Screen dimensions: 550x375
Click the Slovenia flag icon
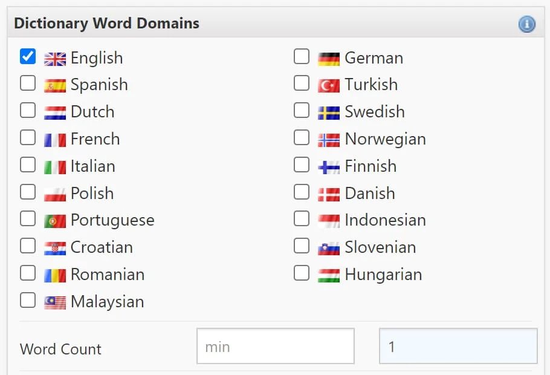coord(329,249)
